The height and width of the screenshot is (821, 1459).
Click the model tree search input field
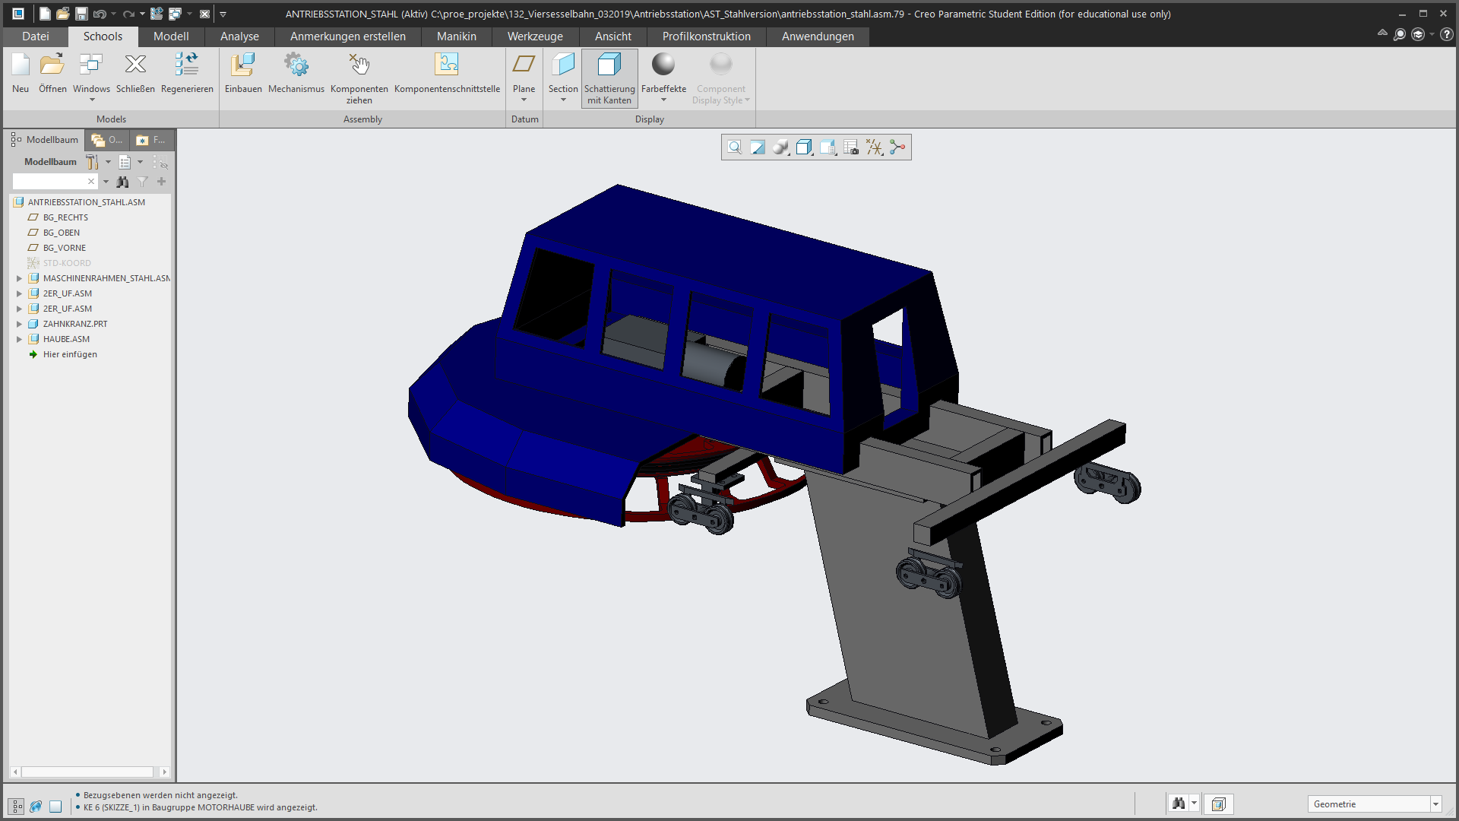point(49,182)
